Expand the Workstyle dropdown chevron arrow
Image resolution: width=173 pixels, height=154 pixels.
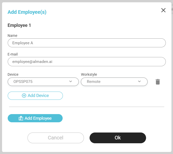(x=139, y=82)
